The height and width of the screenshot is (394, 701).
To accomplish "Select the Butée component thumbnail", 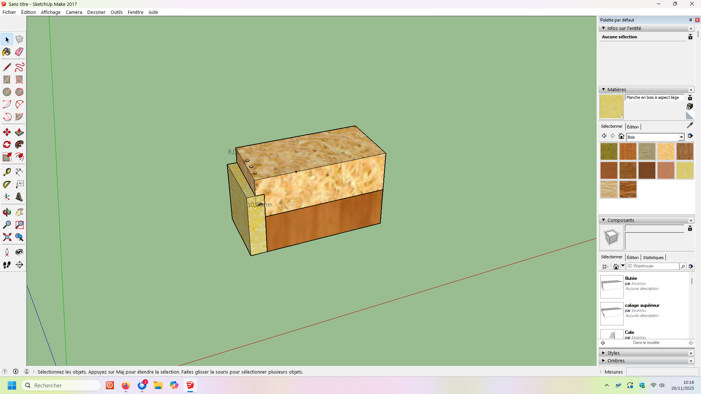I will tap(612, 286).
